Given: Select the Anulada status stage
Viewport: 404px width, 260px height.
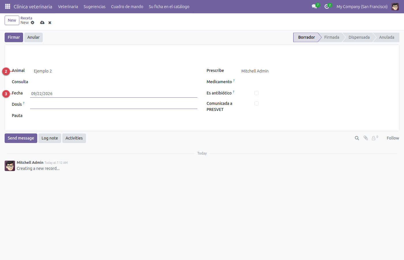Looking at the screenshot, I should pyautogui.click(x=387, y=37).
